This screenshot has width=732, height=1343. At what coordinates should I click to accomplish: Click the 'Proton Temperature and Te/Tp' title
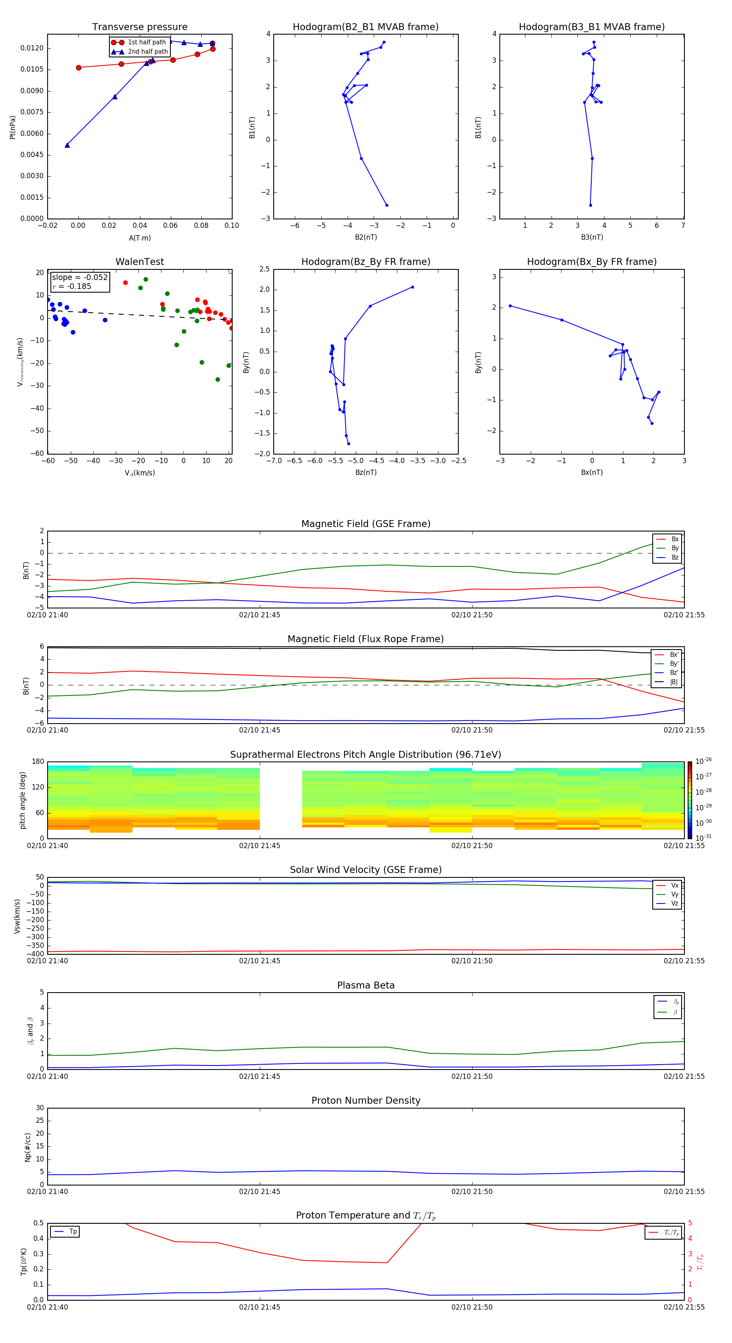366,1216
